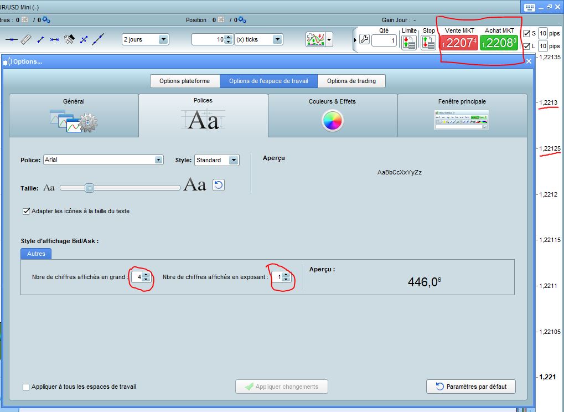
Task: Click the grey cancel icon beside Position 0
Action: point(221,19)
